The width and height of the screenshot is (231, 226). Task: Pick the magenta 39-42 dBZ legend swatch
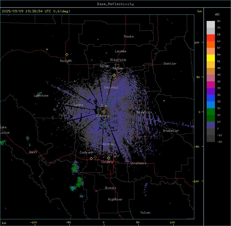click(x=211, y=85)
